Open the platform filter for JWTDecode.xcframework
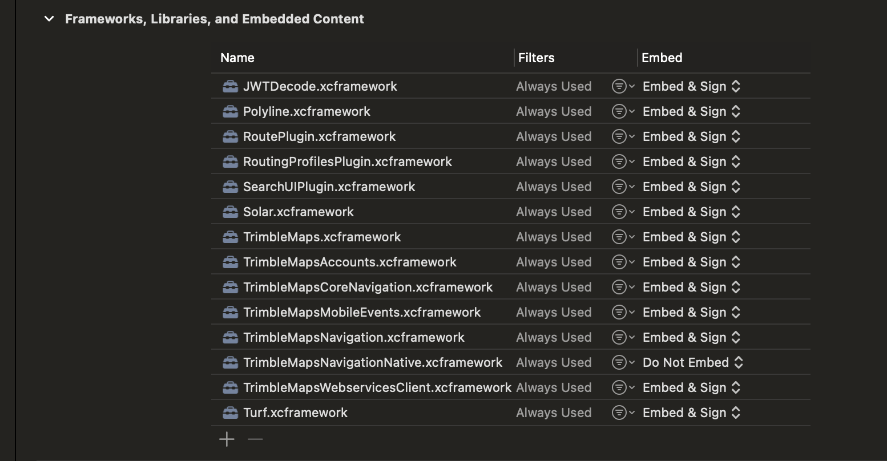Screen dimensions: 887x461 tap(623, 86)
